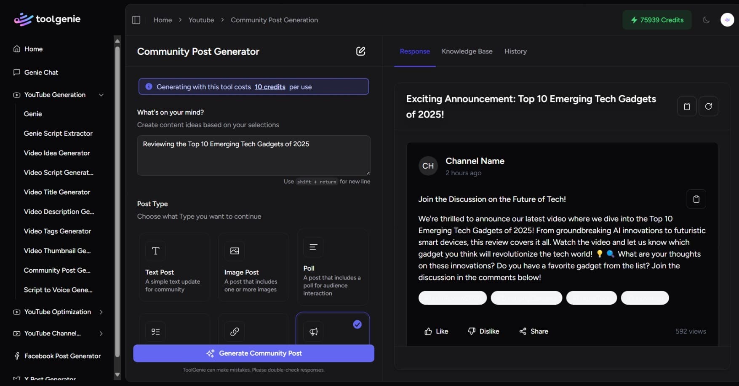Click the What's on your mind text field
This screenshot has height=386, width=739.
point(253,155)
